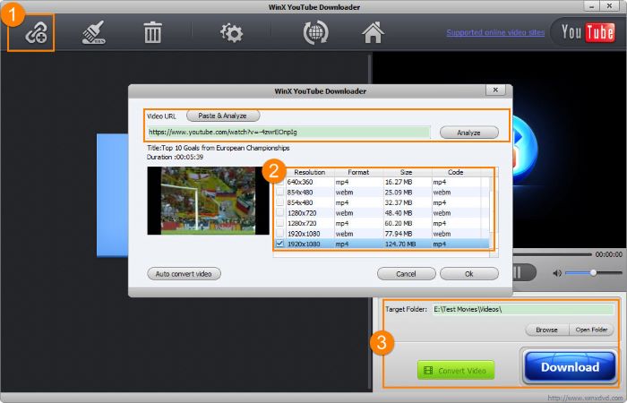
Task: Open Supported online video sites link
Action: 495,32
